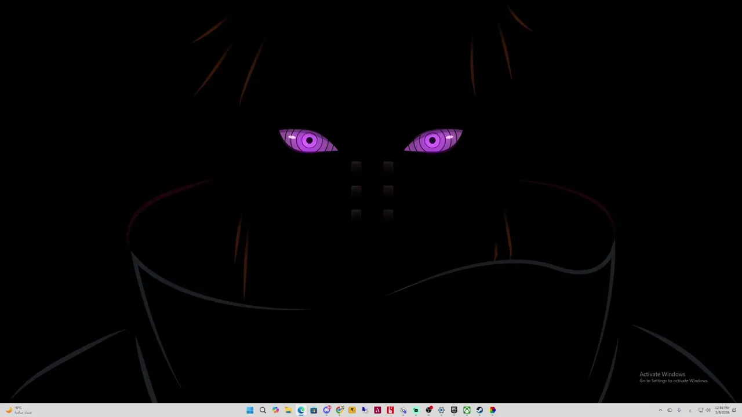
Task: Open taskbar Search magnifier
Action: coord(263,410)
